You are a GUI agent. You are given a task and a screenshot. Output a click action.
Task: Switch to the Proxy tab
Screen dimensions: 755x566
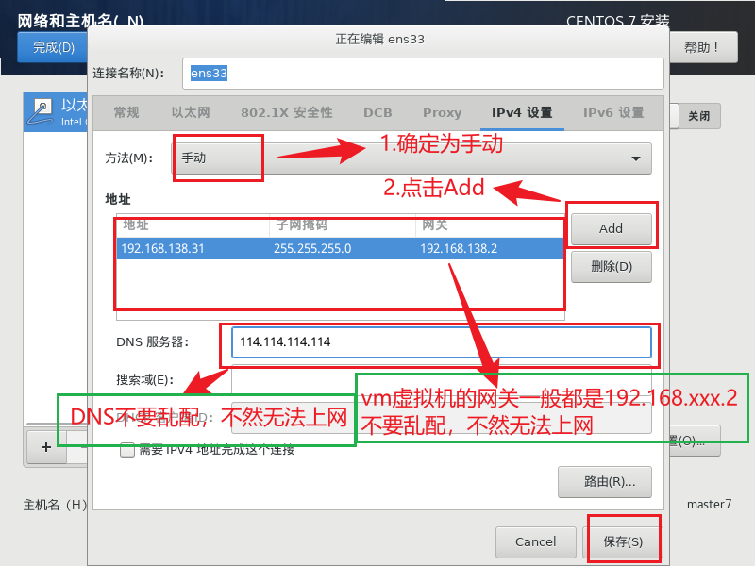coord(442,112)
